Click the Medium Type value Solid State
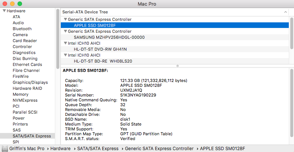This screenshot has height=152, width=294. click(131, 124)
